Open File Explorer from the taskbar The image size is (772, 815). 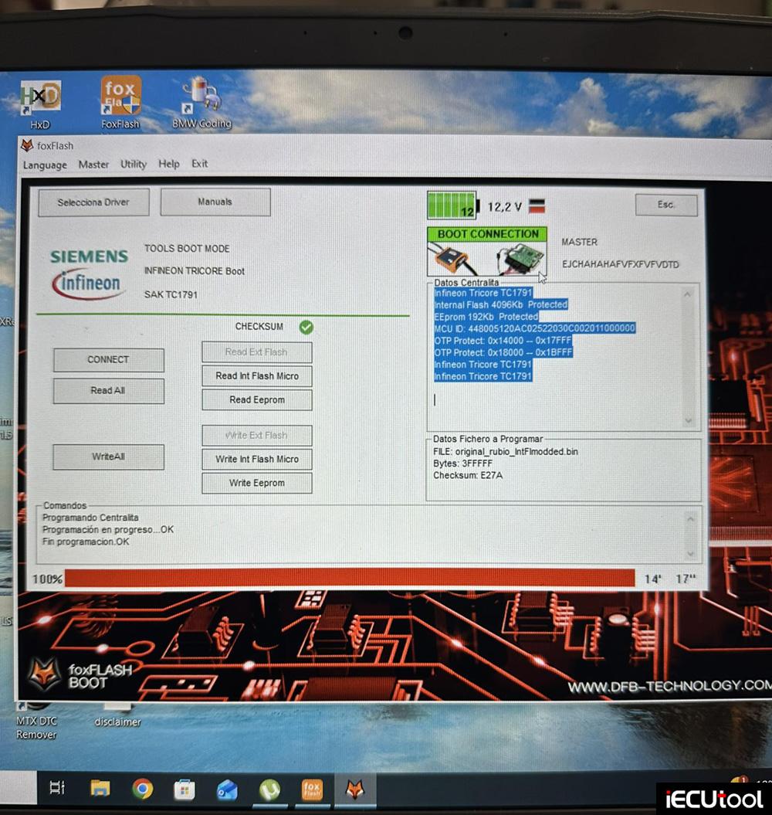100,788
